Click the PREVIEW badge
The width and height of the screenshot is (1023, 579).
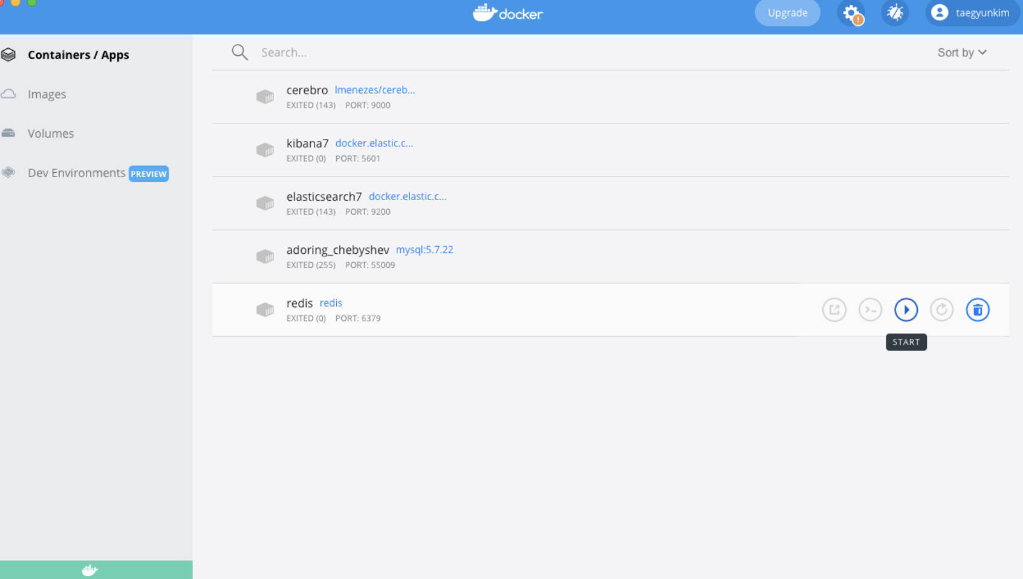tap(149, 173)
